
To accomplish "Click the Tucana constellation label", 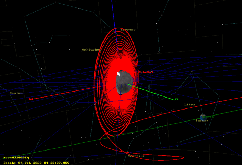I will [x=202, y=120].
